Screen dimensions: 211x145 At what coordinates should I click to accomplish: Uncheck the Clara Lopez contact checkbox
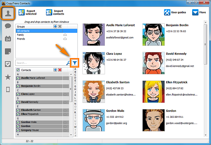point(18,94)
